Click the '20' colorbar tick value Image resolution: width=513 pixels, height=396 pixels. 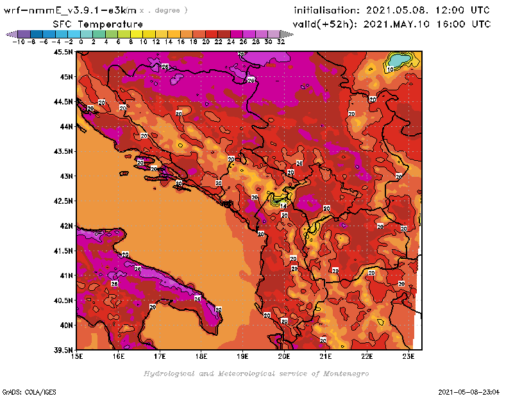click(x=206, y=42)
